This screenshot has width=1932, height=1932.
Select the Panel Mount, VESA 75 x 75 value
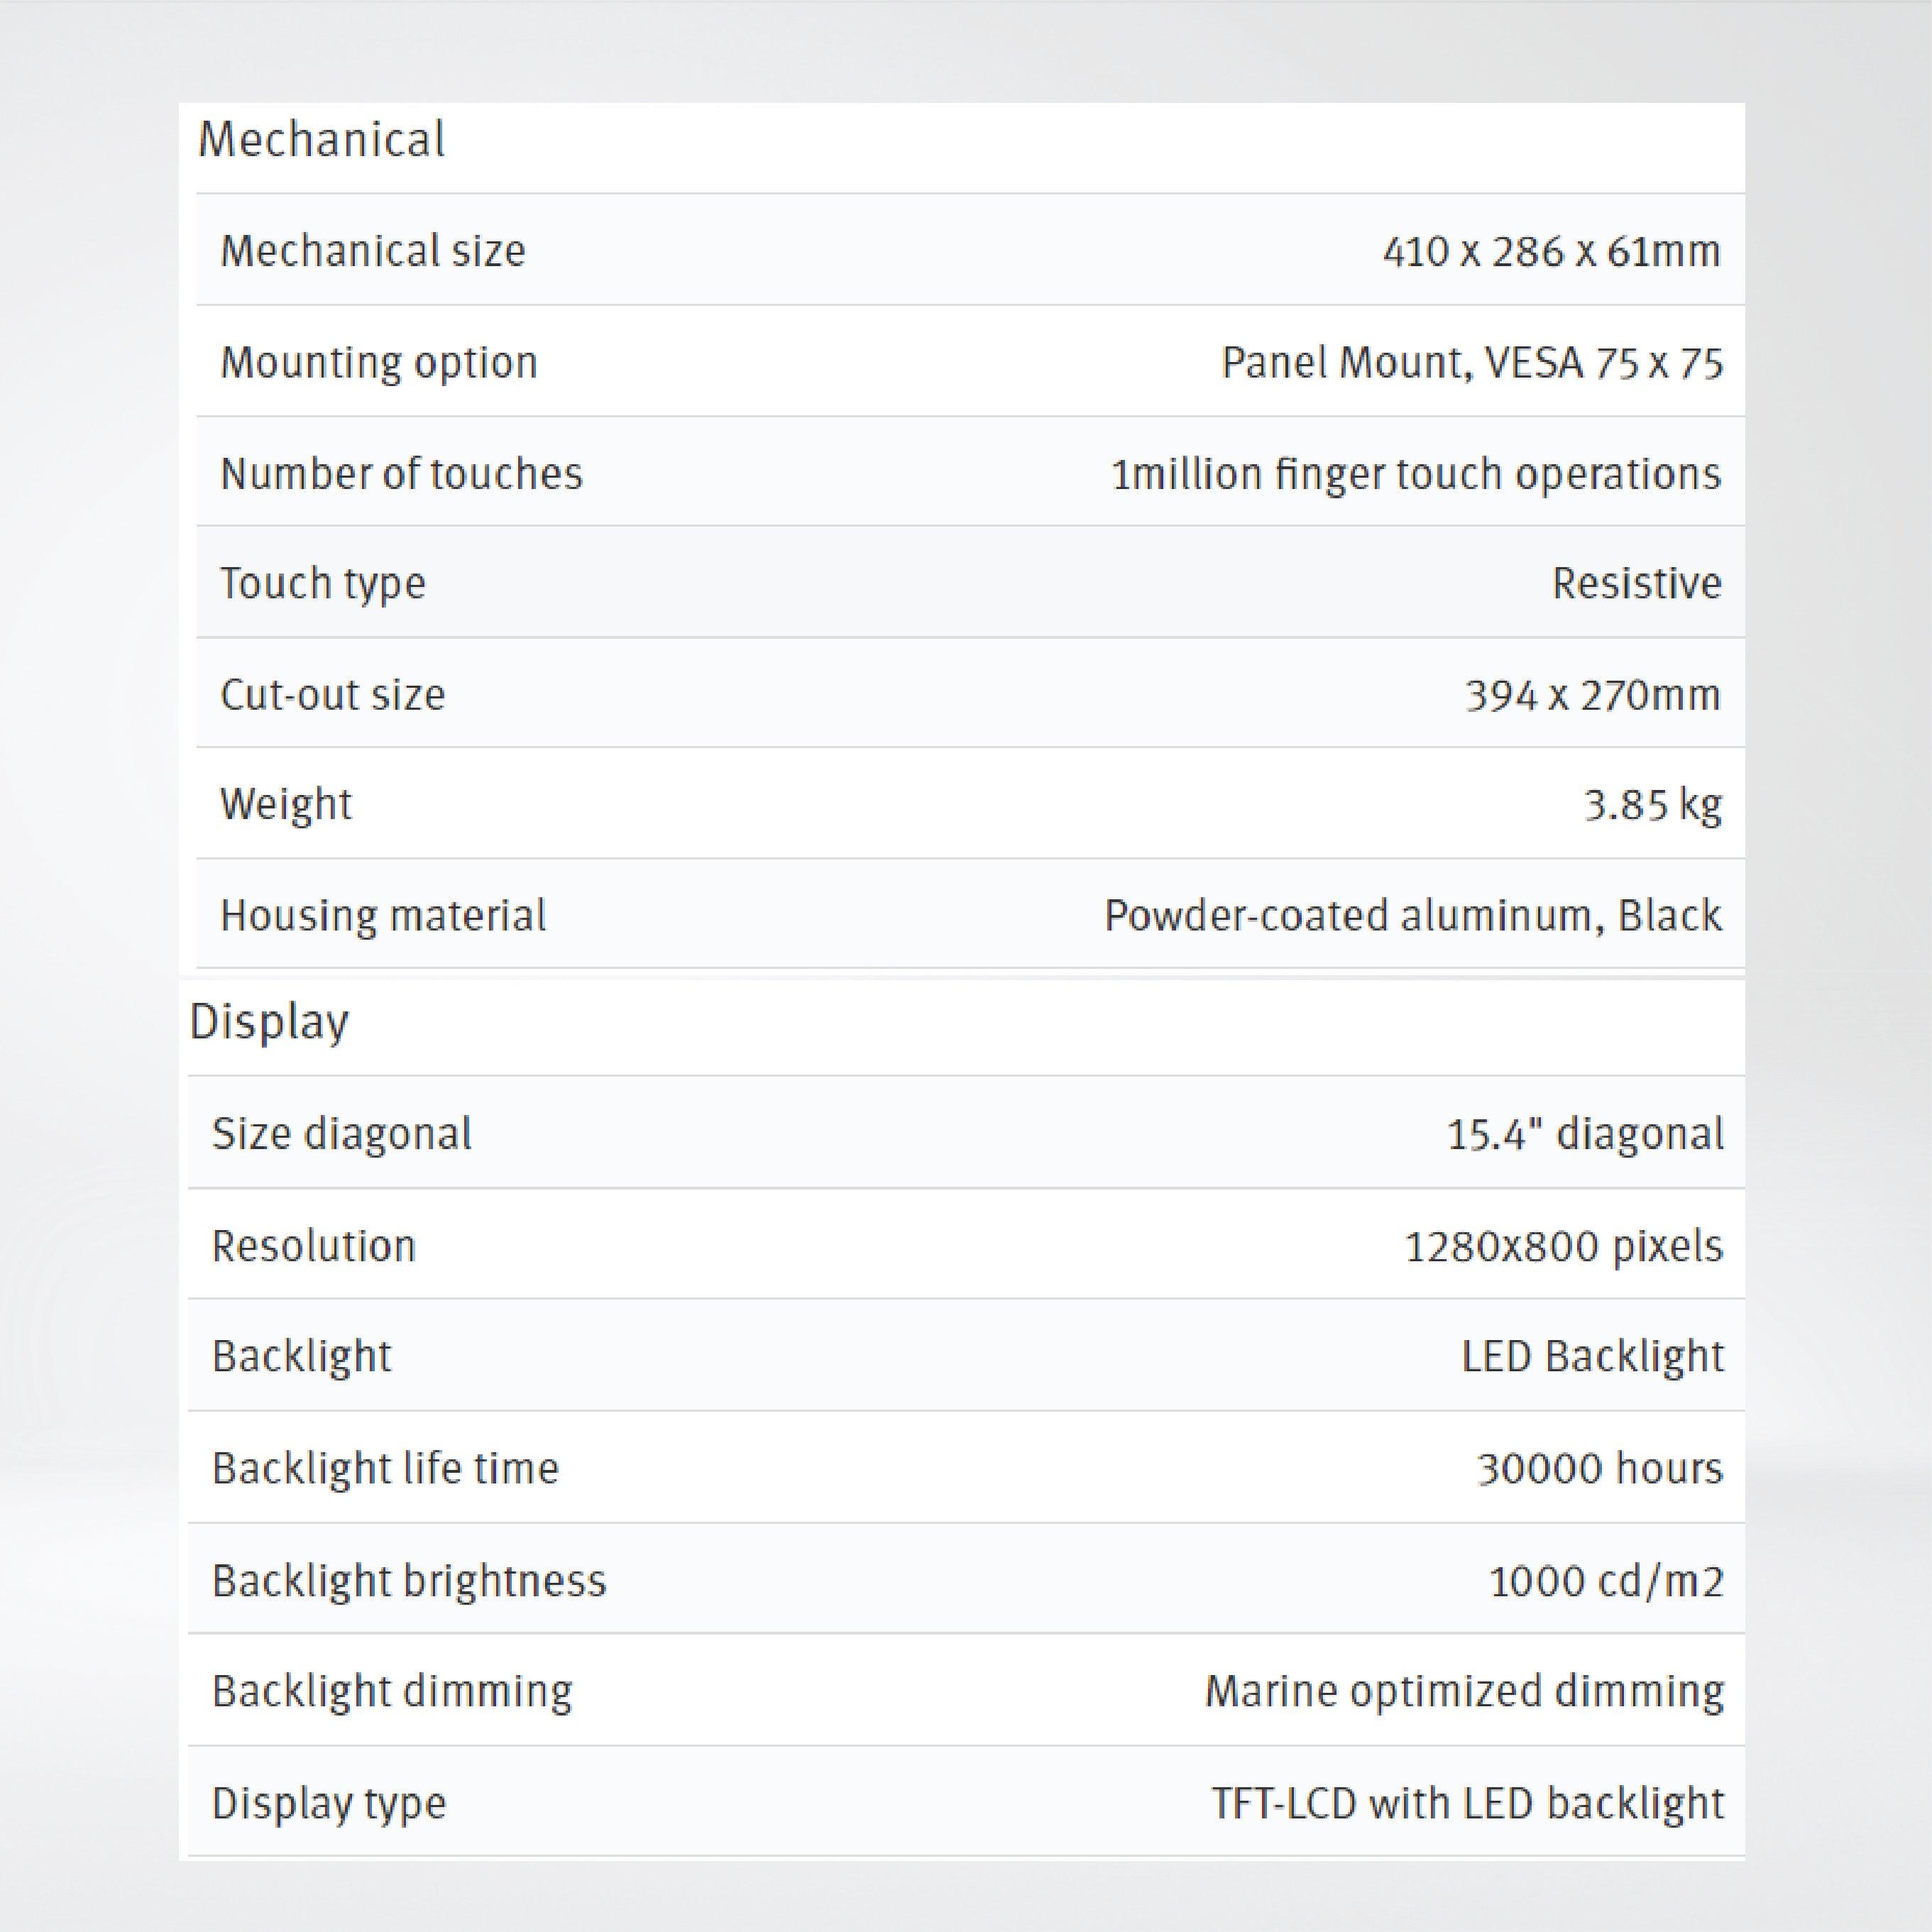pos(1472,362)
